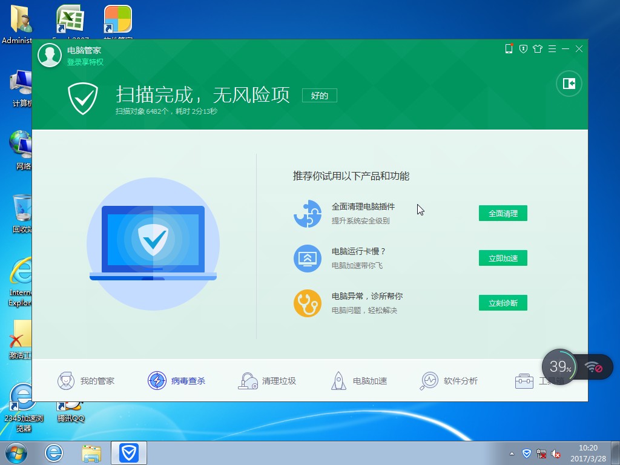Screen dimensions: 620x465
Task: Open the 登录享特权 login link
Action: pos(85,62)
